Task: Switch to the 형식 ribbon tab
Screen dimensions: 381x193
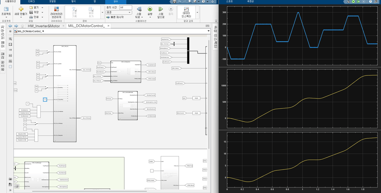Action: coord(73,2)
